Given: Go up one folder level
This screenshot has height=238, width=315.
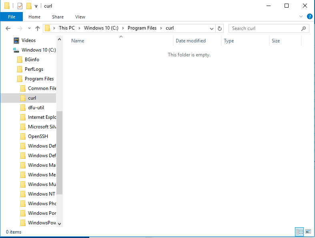Looking at the screenshot, I should click(38, 28).
